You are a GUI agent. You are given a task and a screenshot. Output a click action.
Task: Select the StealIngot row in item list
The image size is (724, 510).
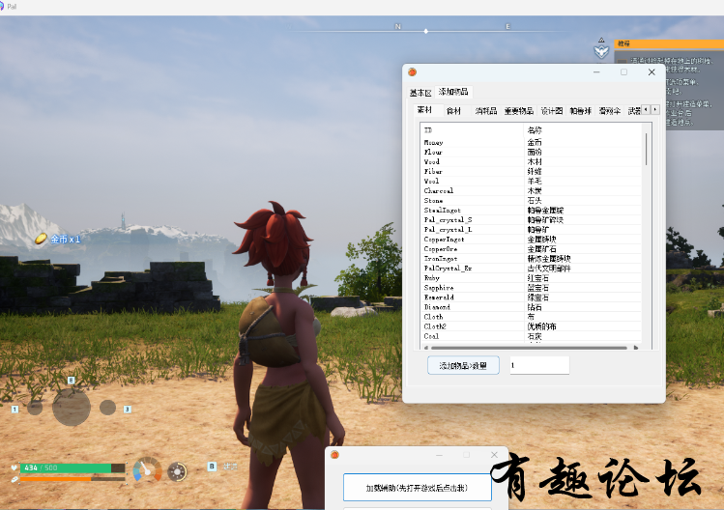(532, 210)
